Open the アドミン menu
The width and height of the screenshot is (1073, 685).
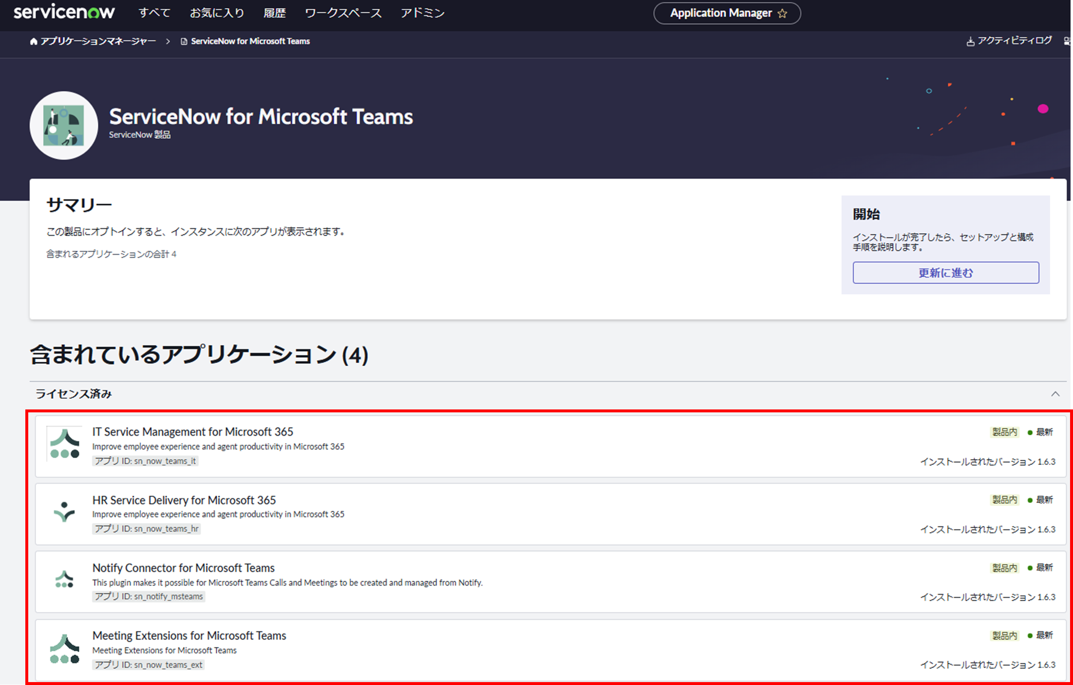click(422, 13)
